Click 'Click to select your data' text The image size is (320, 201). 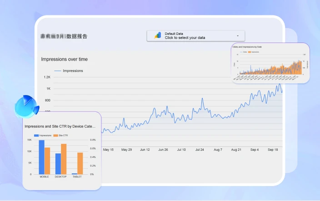185,38
